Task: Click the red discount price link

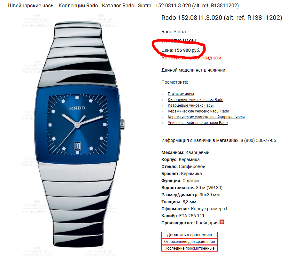Action: click(191, 58)
